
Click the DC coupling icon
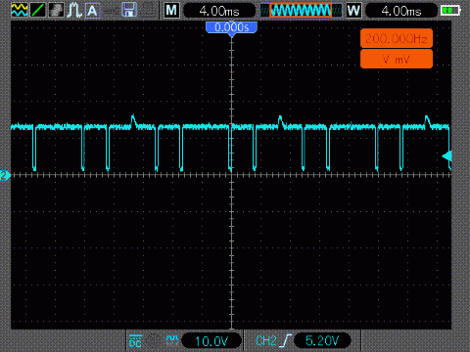click(135, 341)
